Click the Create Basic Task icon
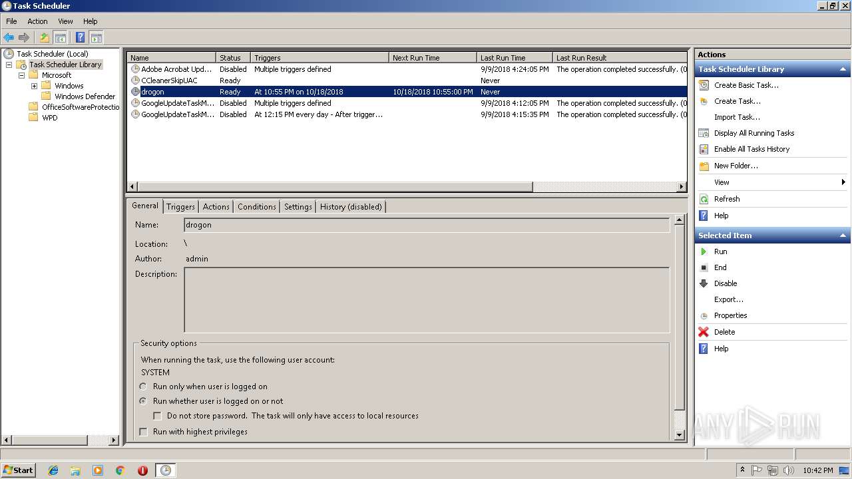This screenshot has height=479, width=852. click(704, 85)
